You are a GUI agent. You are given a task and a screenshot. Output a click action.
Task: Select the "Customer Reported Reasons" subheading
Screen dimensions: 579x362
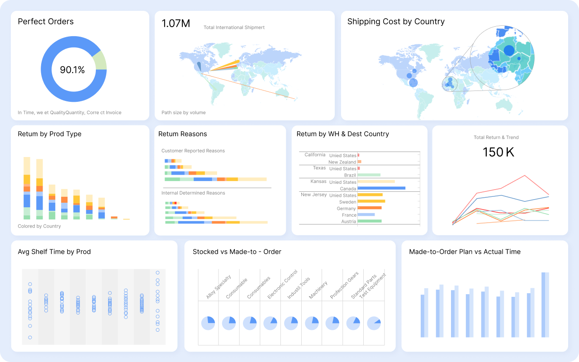pos(193,151)
